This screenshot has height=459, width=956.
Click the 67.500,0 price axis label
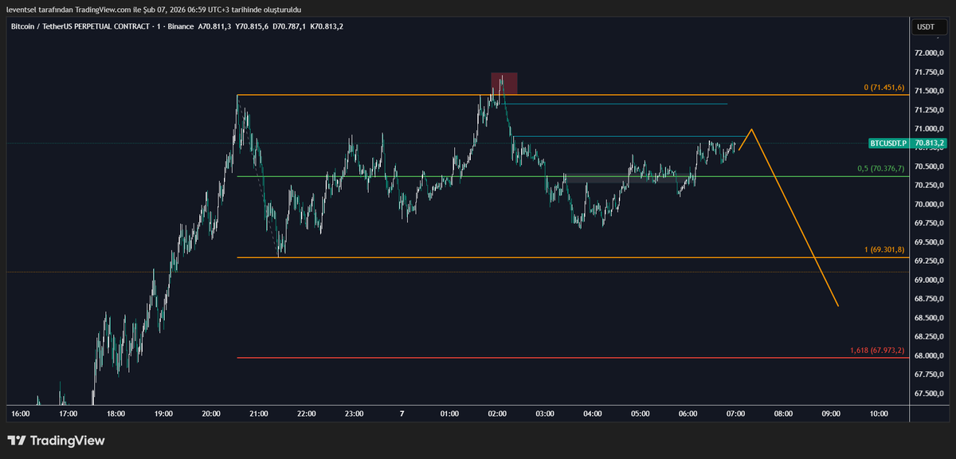point(928,394)
